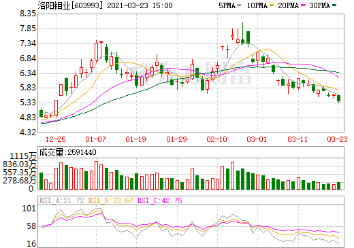Click the 278.68万 volume axis label
Screen dimensions: 354x248
point(20,181)
